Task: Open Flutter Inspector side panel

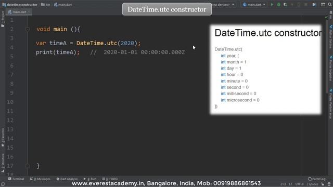Action: point(331,68)
